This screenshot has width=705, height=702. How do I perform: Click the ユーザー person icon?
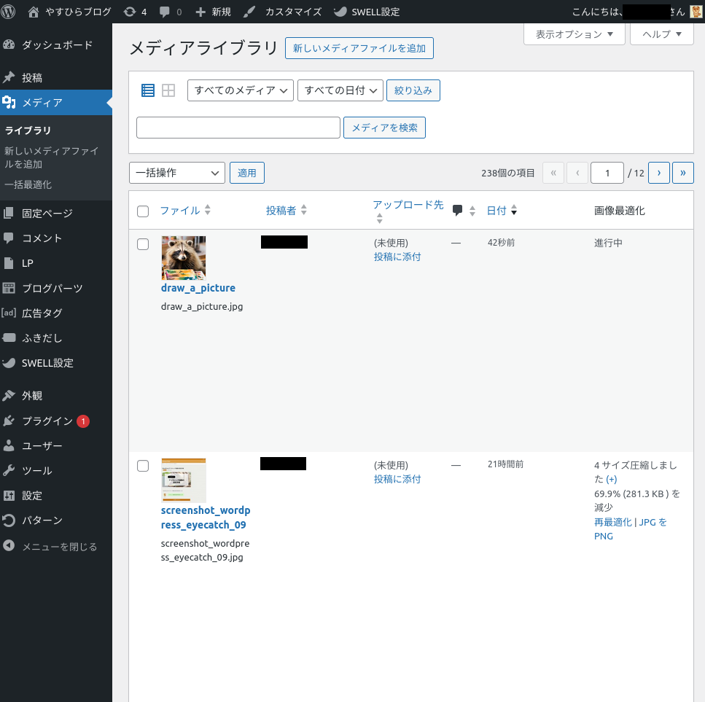[x=9, y=445]
